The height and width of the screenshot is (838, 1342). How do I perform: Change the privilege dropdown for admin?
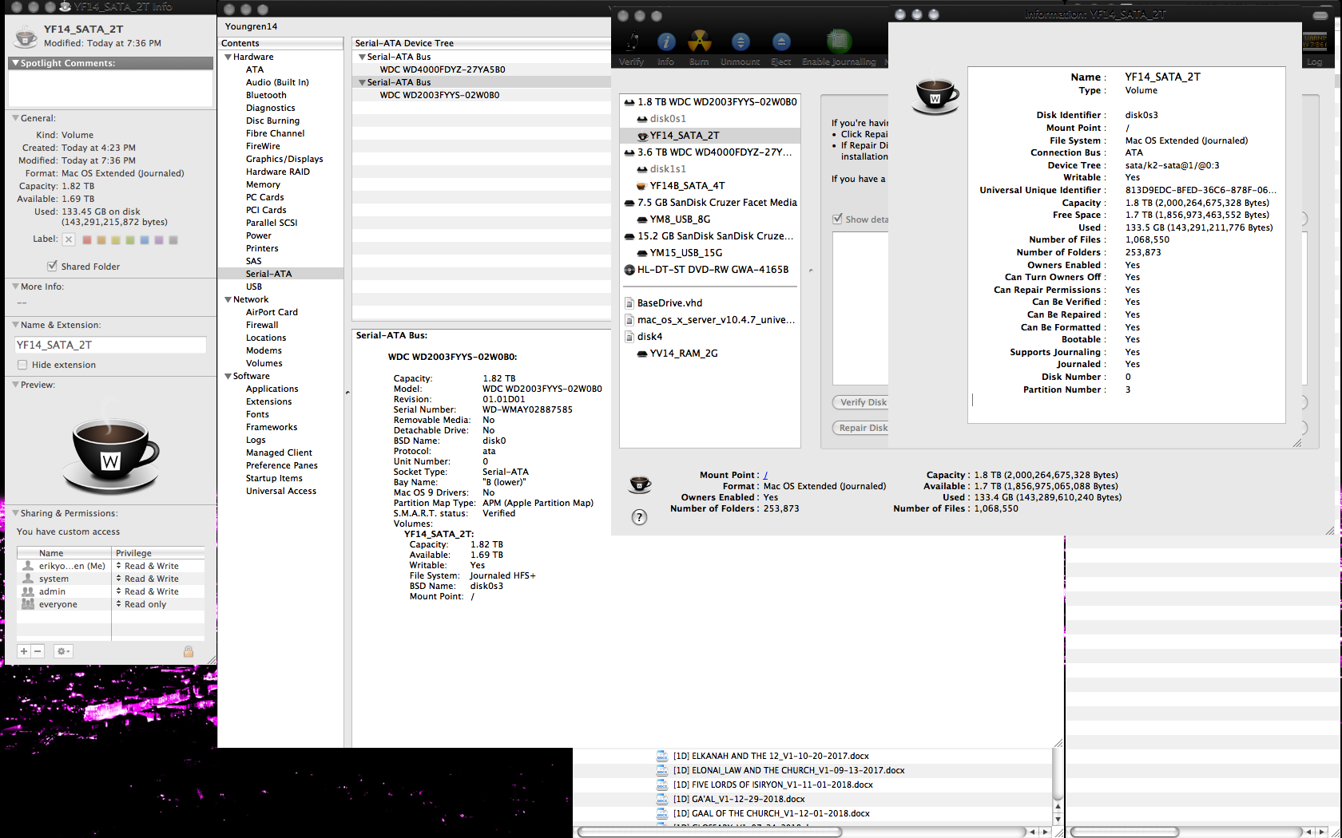[x=158, y=591]
